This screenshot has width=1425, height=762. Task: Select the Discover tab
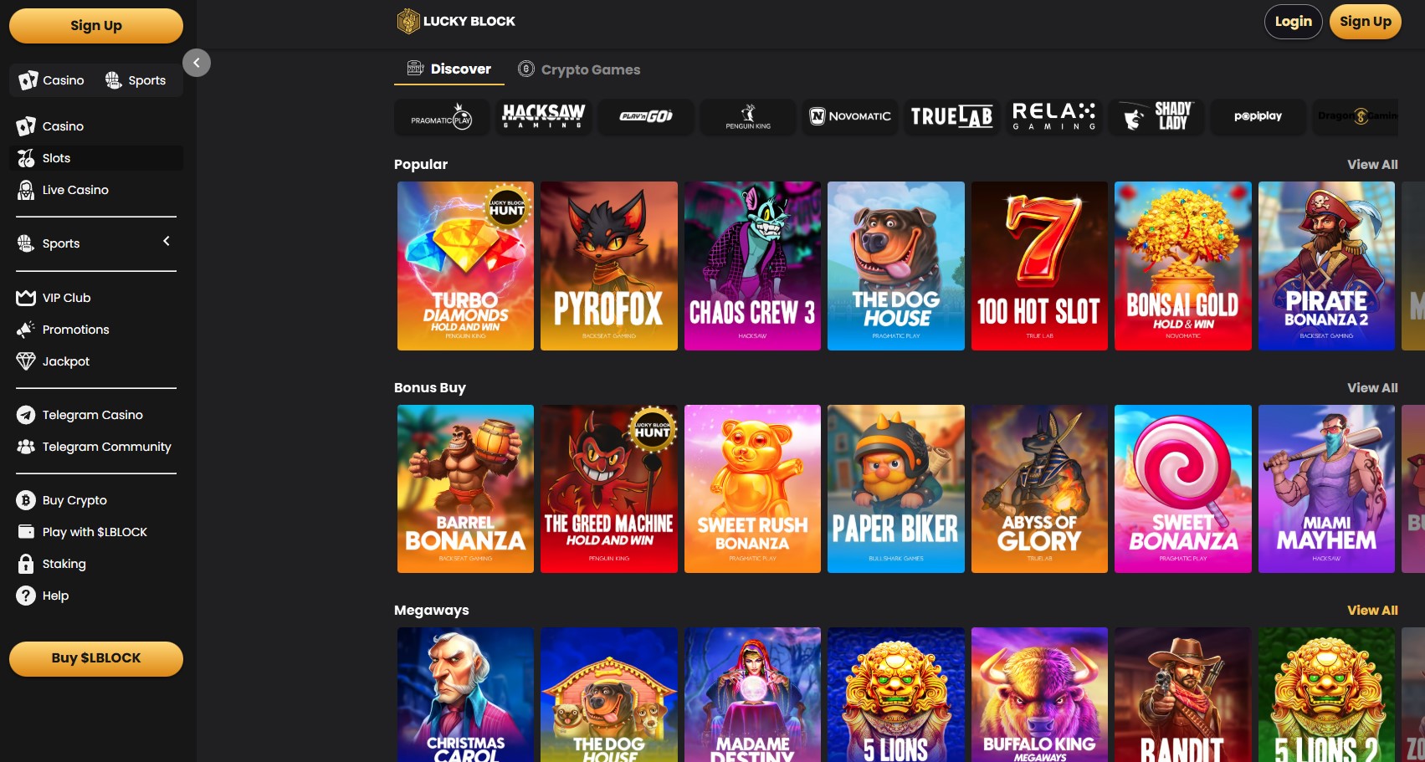tap(449, 69)
